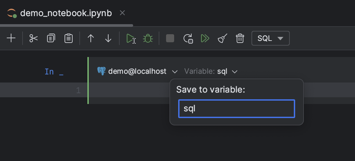The image size is (355, 161).
Task: Click the Save to variable input field
Action: click(237, 109)
